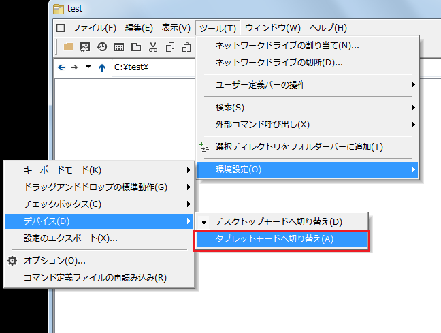Image resolution: width=441 pixels, height=333 pixels.
Task: Open the 編集(E) menu
Action: (x=139, y=28)
